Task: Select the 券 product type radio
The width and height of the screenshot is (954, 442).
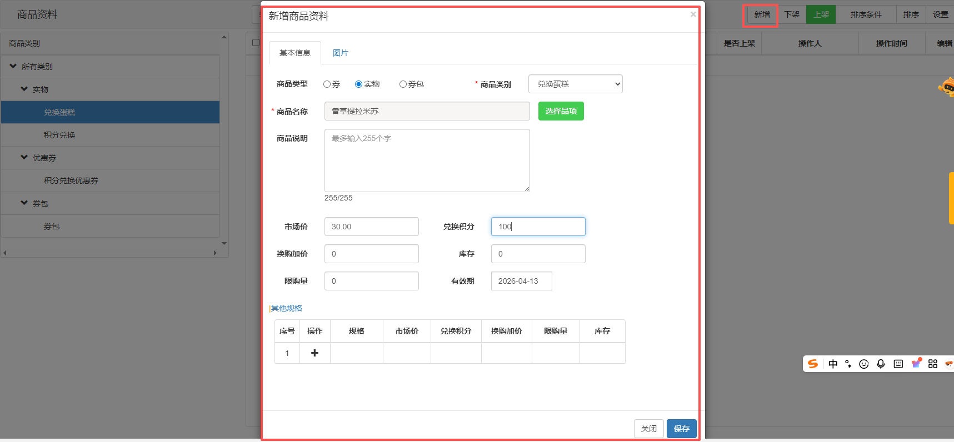Action: point(327,84)
